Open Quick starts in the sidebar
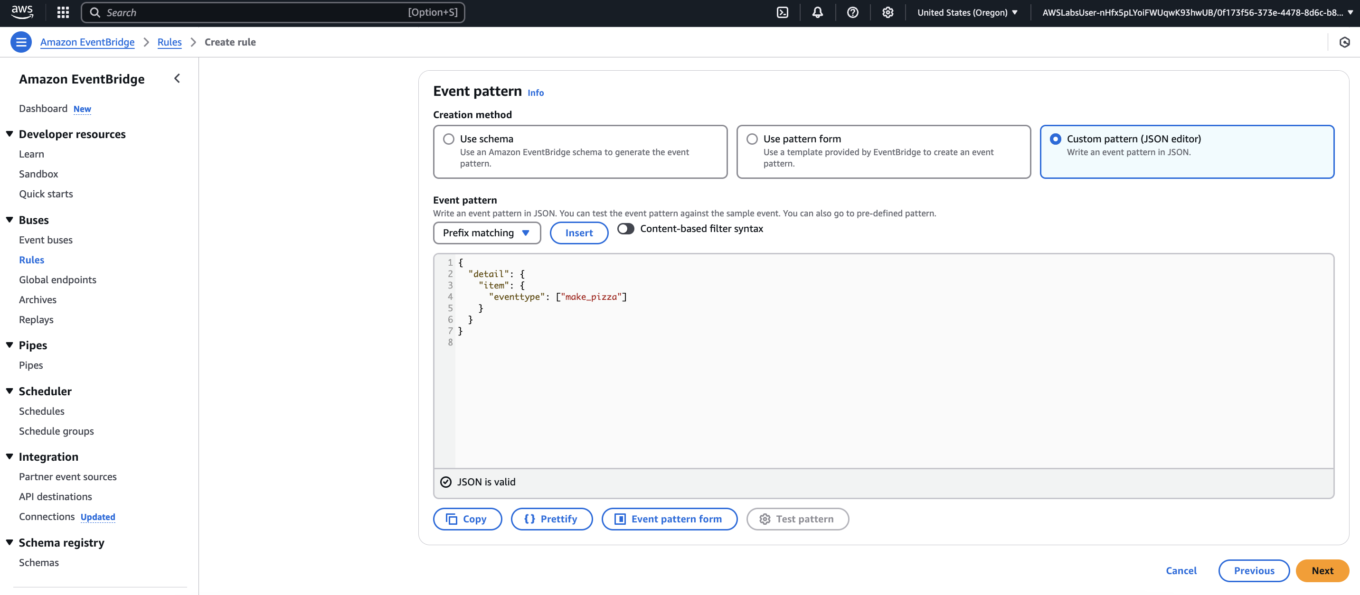The width and height of the screenshot is (1360, 595). pyautogui.click(x=46, y=194)
